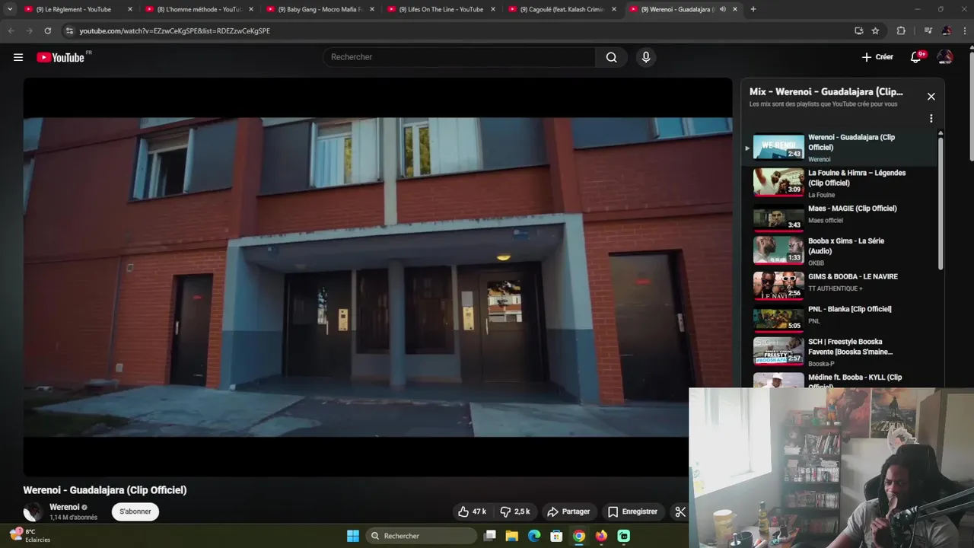Open the Chrome profile avatar

click(x=947, y=30)
